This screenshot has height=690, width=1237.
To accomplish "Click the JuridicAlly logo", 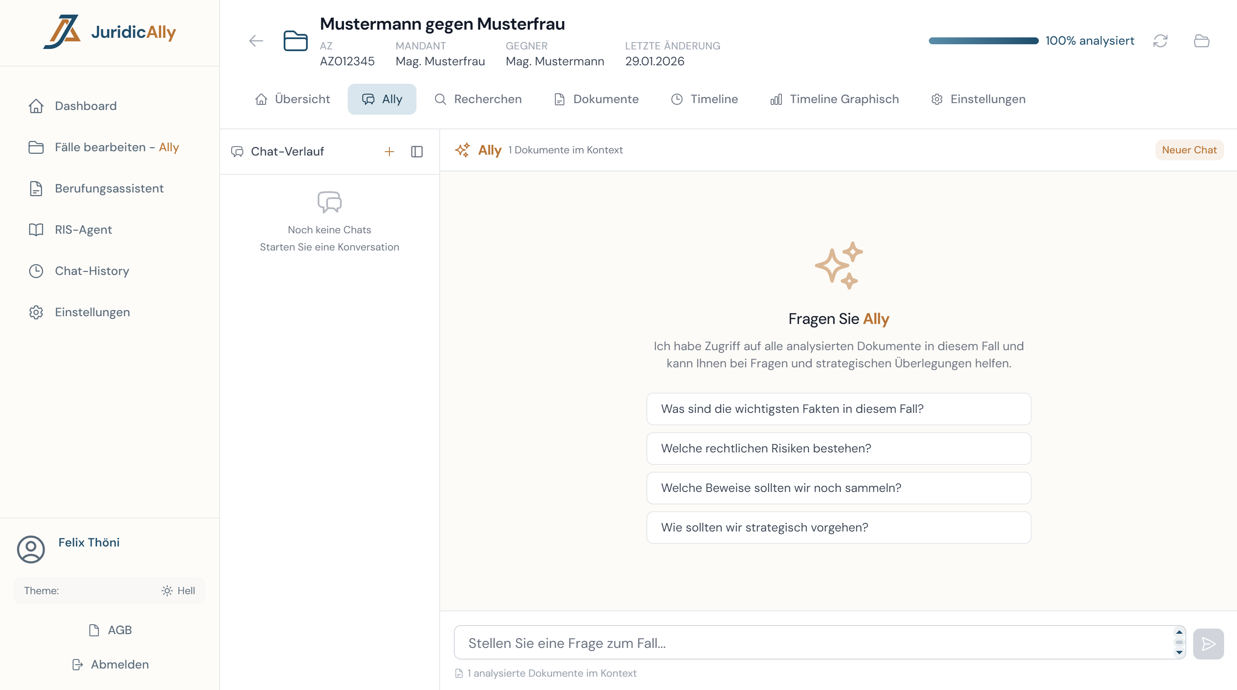I will 110,32.
